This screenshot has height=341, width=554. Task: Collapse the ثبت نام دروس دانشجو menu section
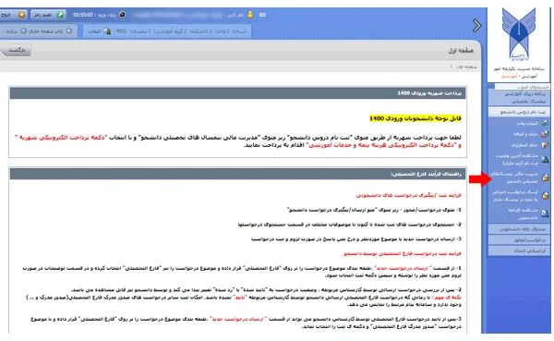click(519, 112)
